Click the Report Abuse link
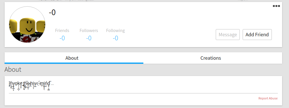 coord(268,98)
